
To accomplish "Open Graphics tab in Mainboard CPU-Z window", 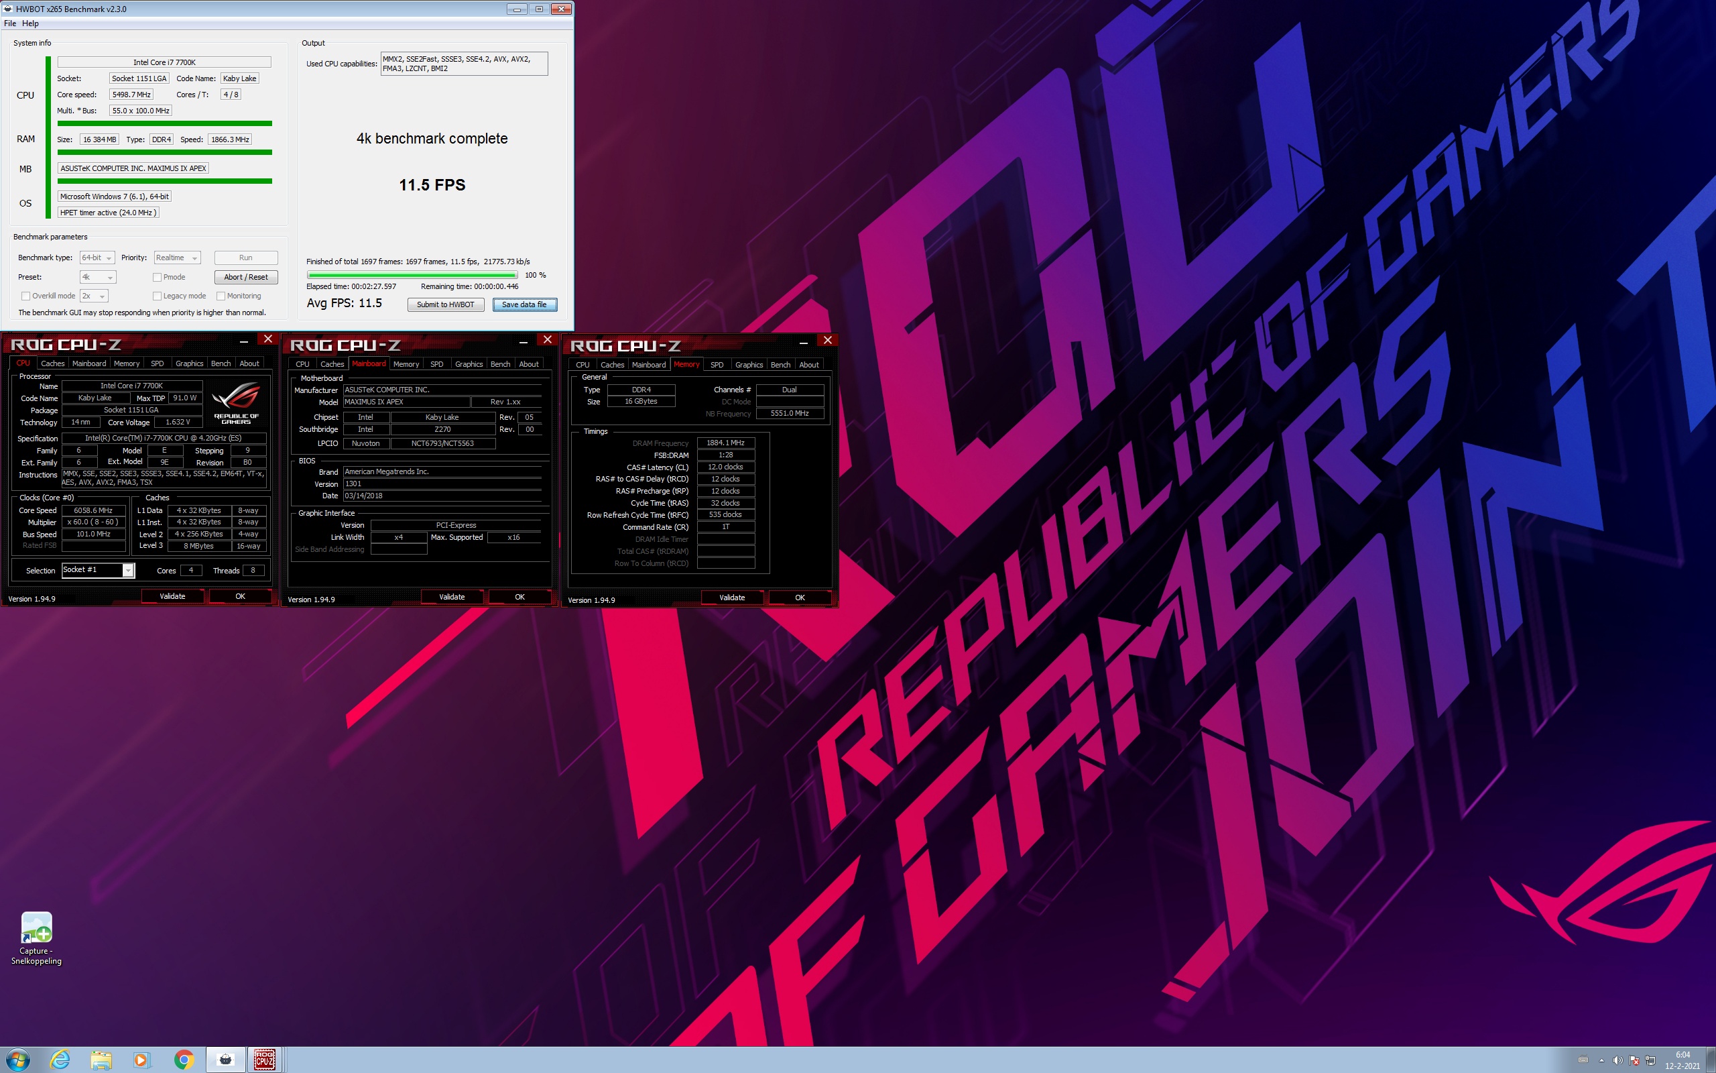I will coord(469,364).
